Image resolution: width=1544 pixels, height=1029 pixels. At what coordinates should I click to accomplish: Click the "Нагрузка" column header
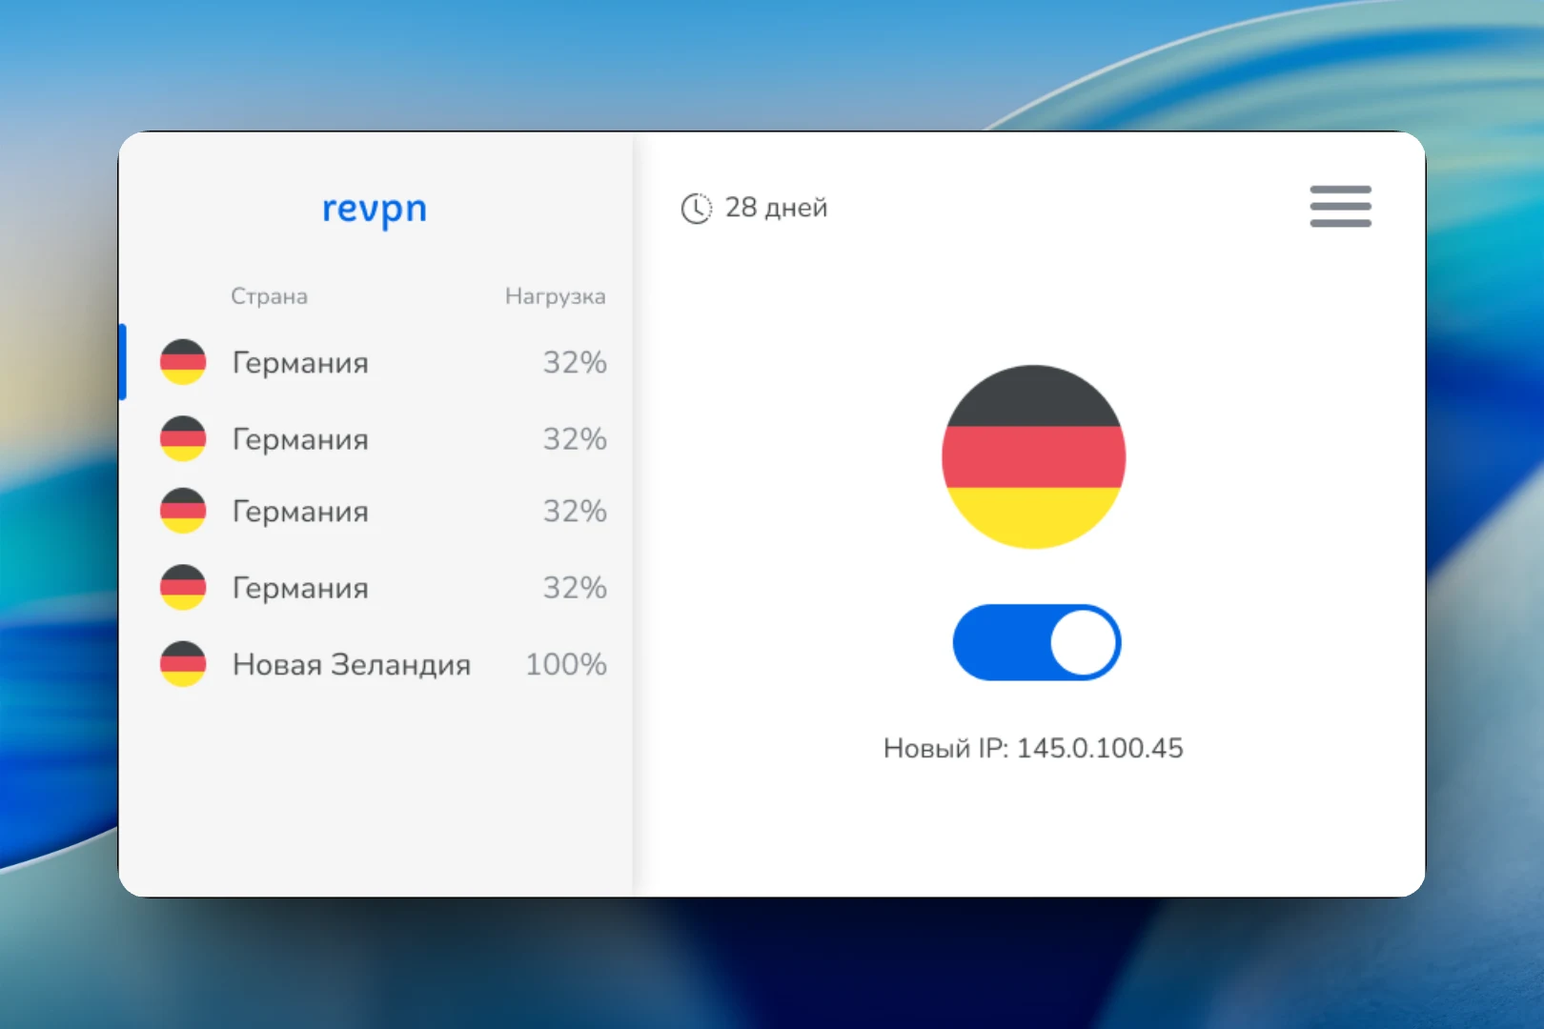point(555,296)
